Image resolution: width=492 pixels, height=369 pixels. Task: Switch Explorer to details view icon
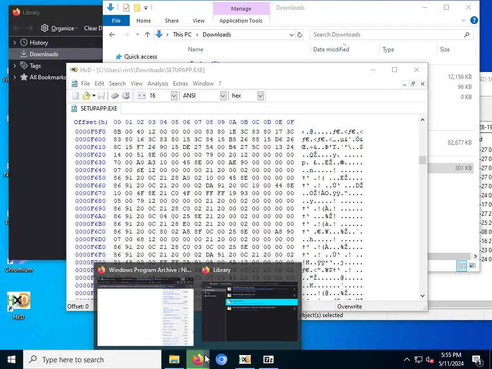[462, 266]
